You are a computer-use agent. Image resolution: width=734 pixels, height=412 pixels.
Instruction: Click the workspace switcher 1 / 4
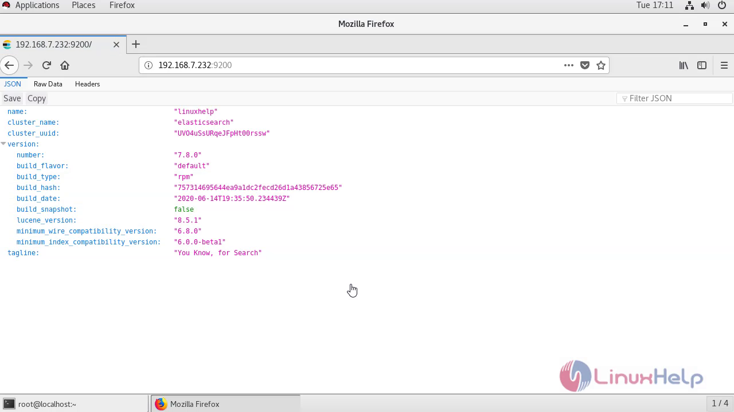[x=720, y=403]
